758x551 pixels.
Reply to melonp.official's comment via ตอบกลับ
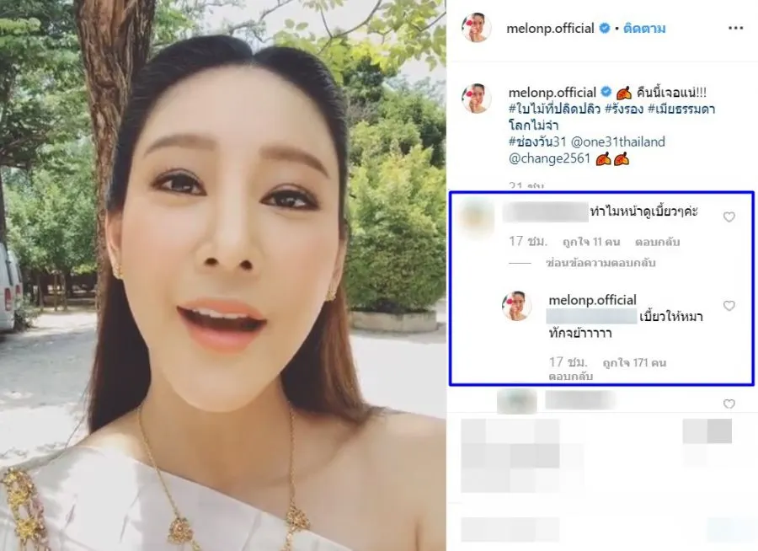[x=570, y=376]
